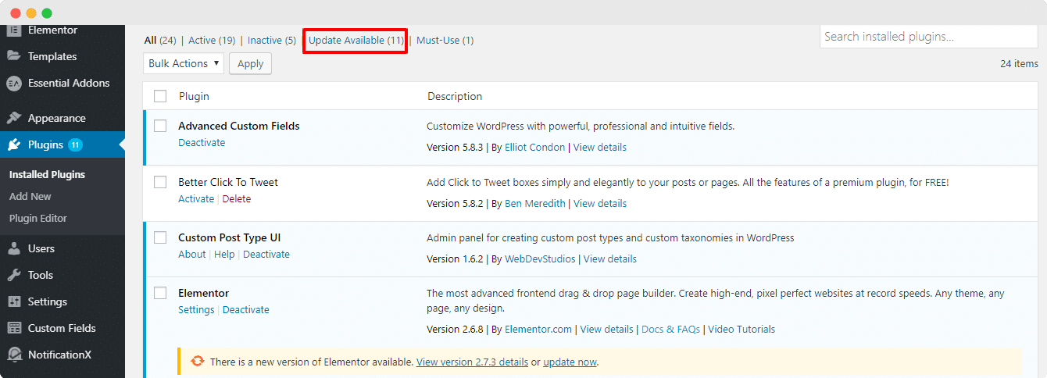Open Elementor Docs & FAQs link

point(671,330)
